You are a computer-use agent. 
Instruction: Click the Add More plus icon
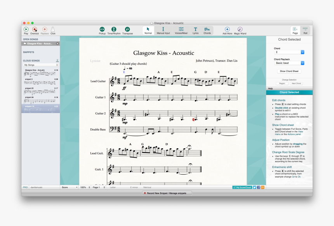pyautogui.click(x=227, y=29)
